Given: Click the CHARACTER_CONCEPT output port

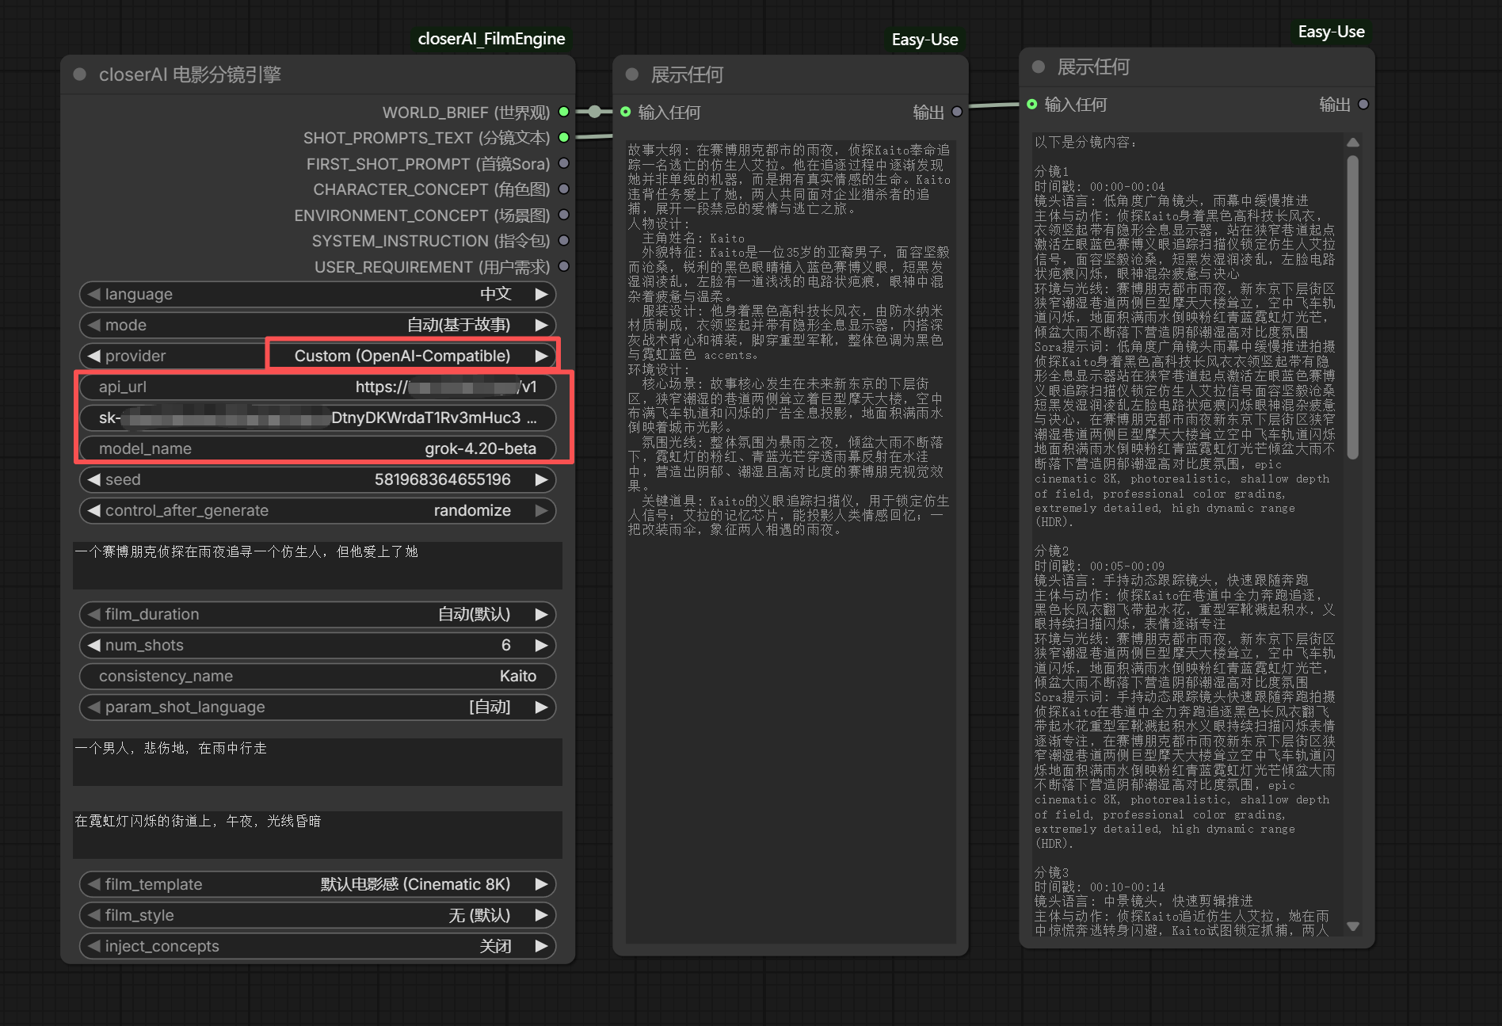Looking at the screenshot, I should pos(563,189).
